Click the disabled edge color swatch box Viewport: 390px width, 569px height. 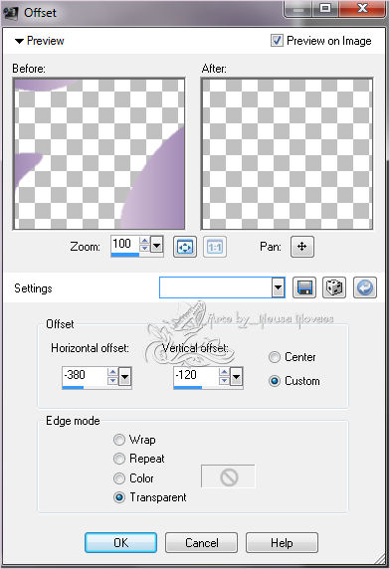228,476
